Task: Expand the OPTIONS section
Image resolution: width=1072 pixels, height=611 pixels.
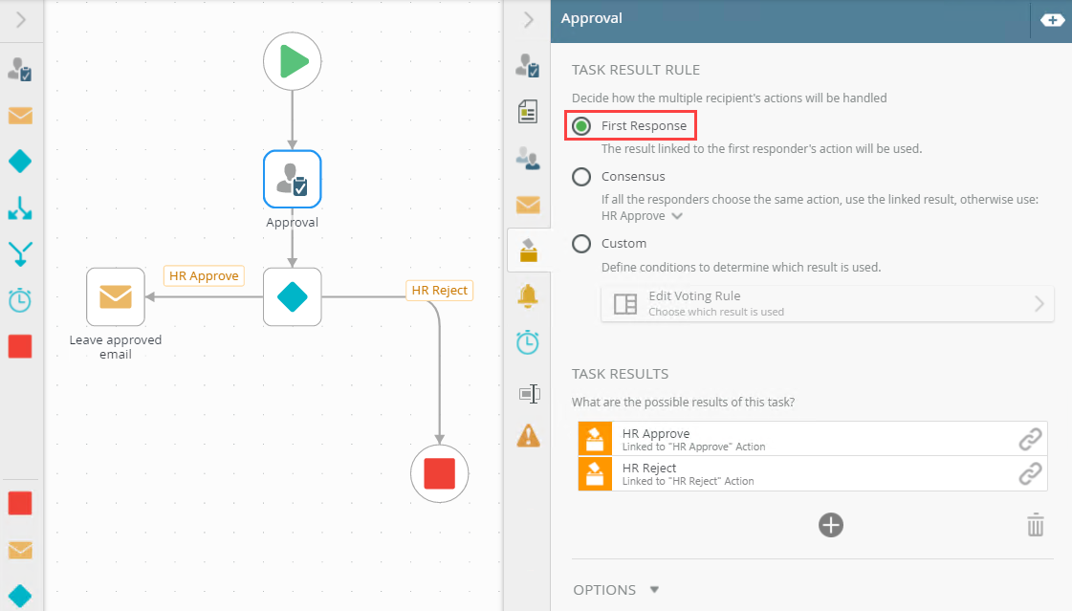Action: 615,590
